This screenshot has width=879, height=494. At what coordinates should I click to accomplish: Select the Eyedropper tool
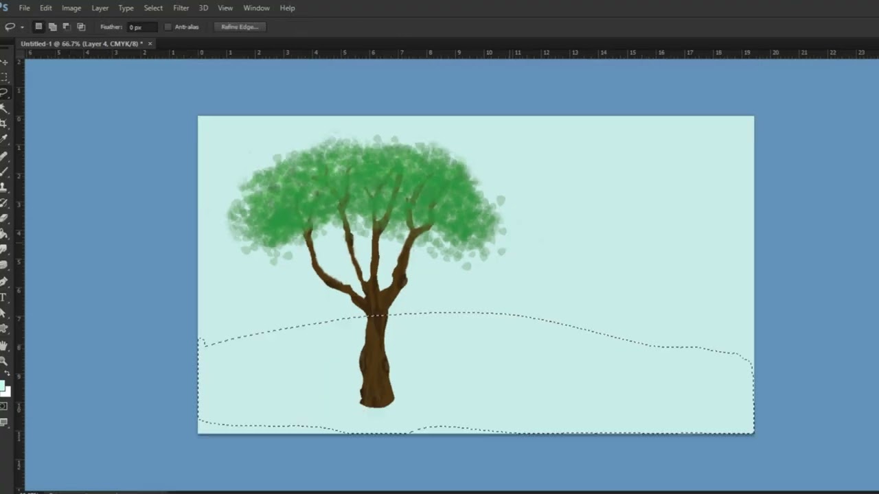tap(3, 139)
